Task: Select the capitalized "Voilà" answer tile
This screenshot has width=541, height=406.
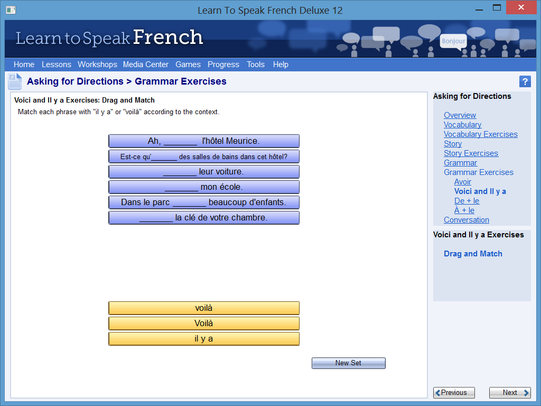Action: coord(204,324)
